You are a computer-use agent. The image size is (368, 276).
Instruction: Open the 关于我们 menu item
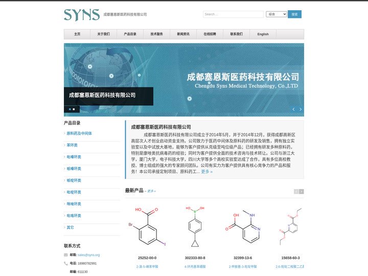coord(103,34)
